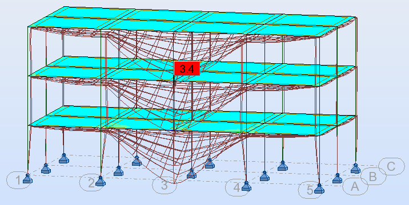This screenshot has height=205, width=409.
Task: Select the support at grid 5-A corner
Action: click(319, 188)
